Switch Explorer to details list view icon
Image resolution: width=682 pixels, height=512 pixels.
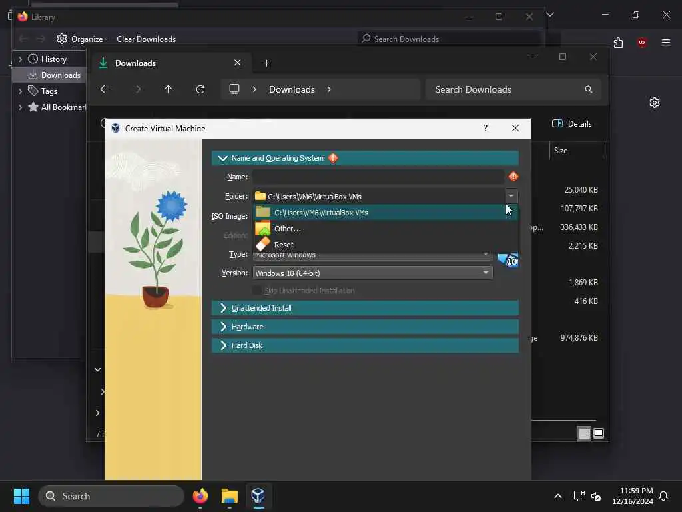(x=584, y=433)
